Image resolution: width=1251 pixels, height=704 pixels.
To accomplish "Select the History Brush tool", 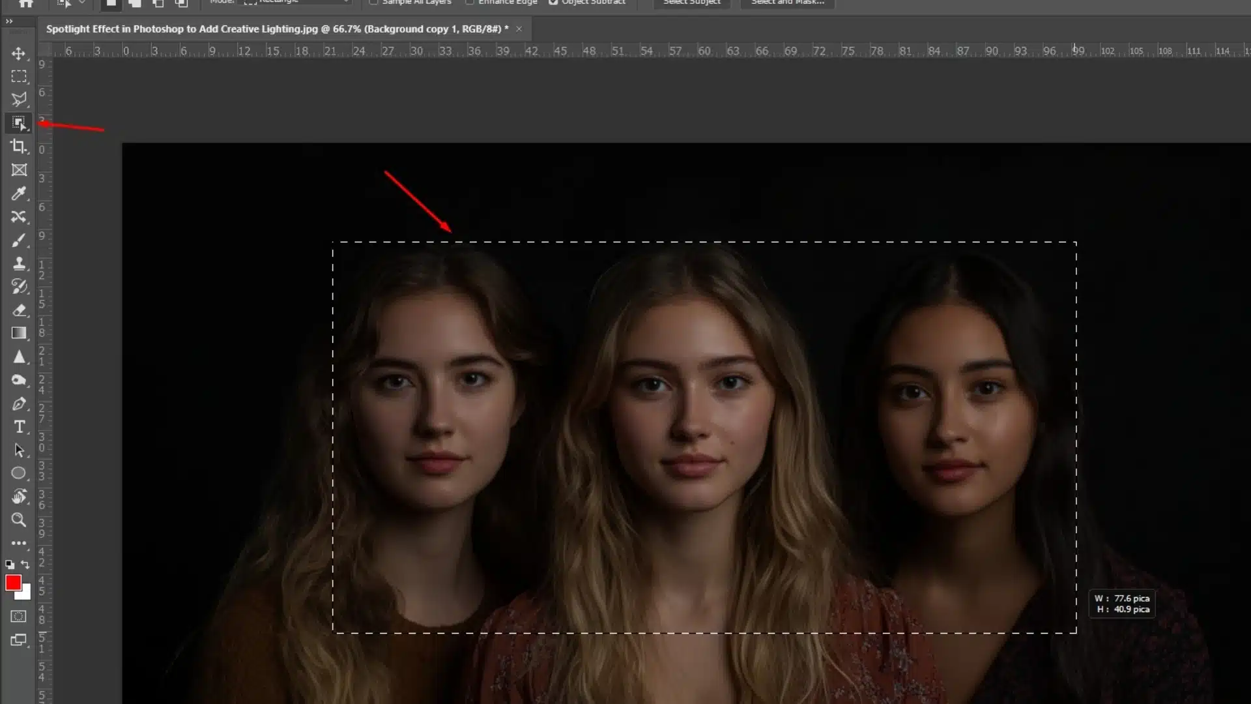I will click(x=19, y=287).
